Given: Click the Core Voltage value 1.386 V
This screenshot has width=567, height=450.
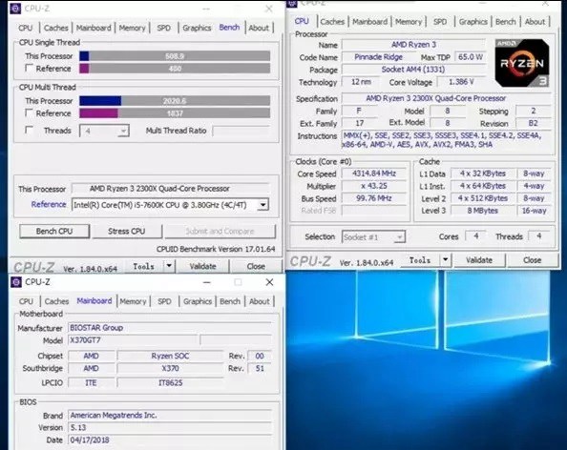Looking at the screenshot, I should 461,82.
